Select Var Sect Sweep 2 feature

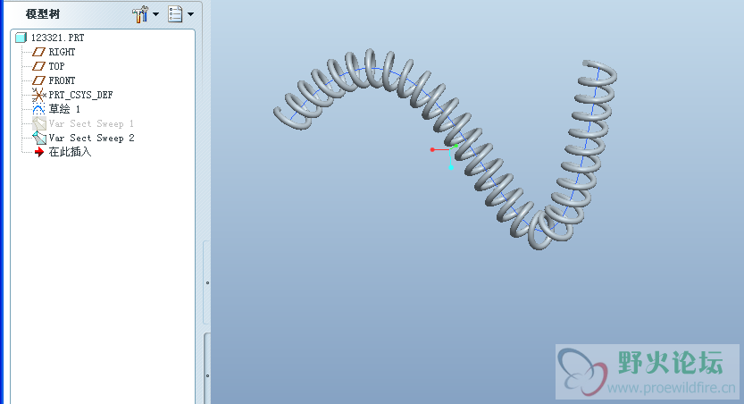pos(92,138)
